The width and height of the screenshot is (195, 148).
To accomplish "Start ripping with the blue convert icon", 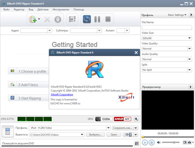I will pos(87,19).
